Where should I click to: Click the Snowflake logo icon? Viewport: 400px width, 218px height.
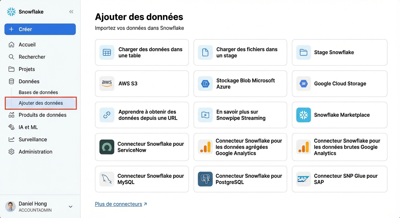(x=11, y=12)
